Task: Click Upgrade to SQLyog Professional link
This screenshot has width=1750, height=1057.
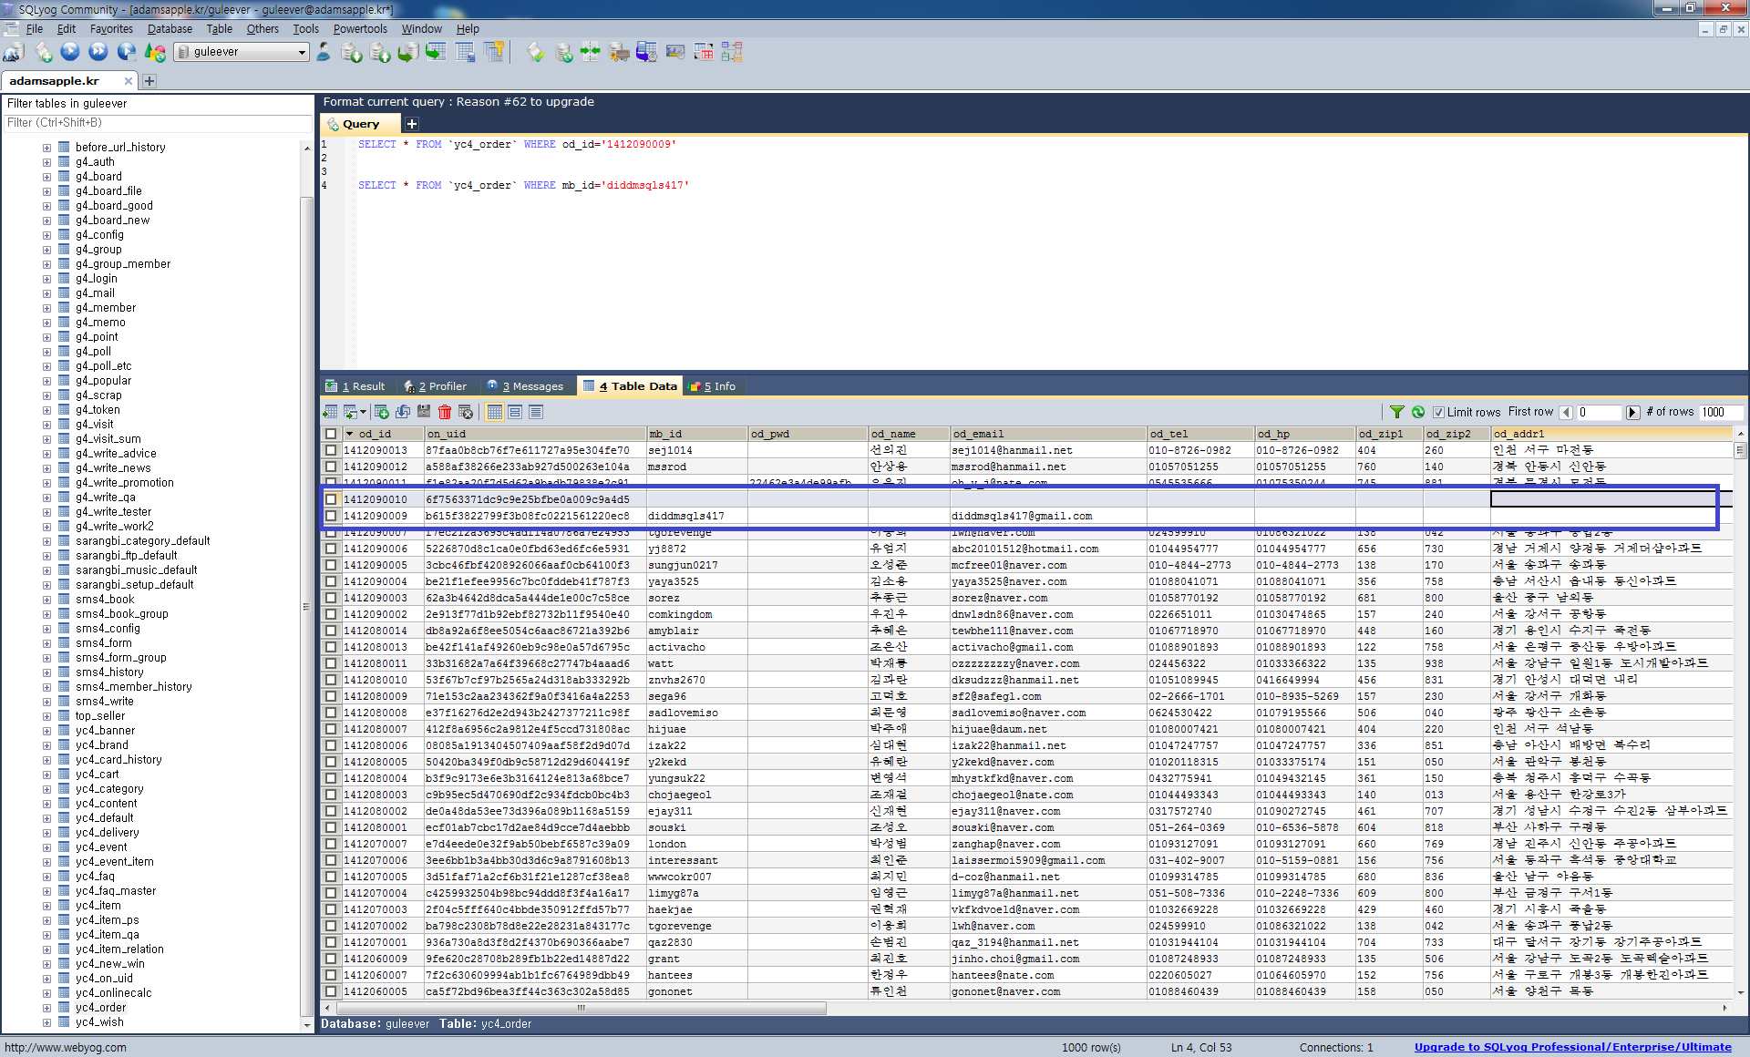Action: point(1572,1047)
